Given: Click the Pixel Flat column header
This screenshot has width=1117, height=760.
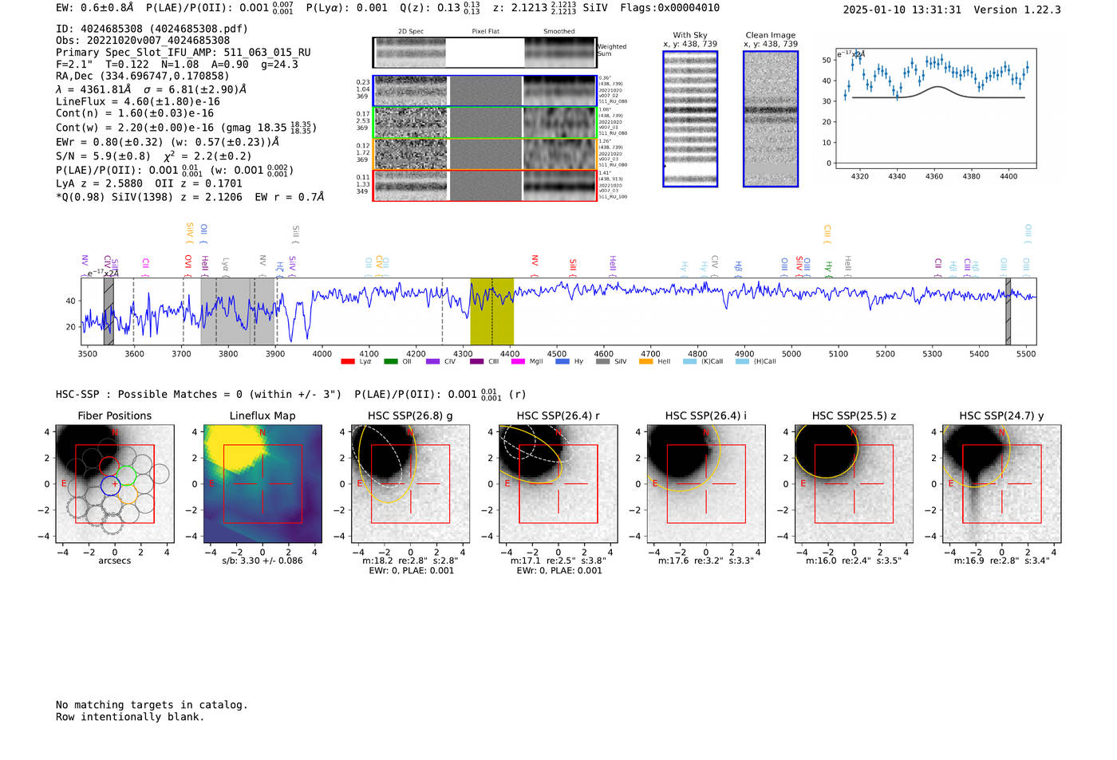Looking at the screenshot, I should coord(486,31).
